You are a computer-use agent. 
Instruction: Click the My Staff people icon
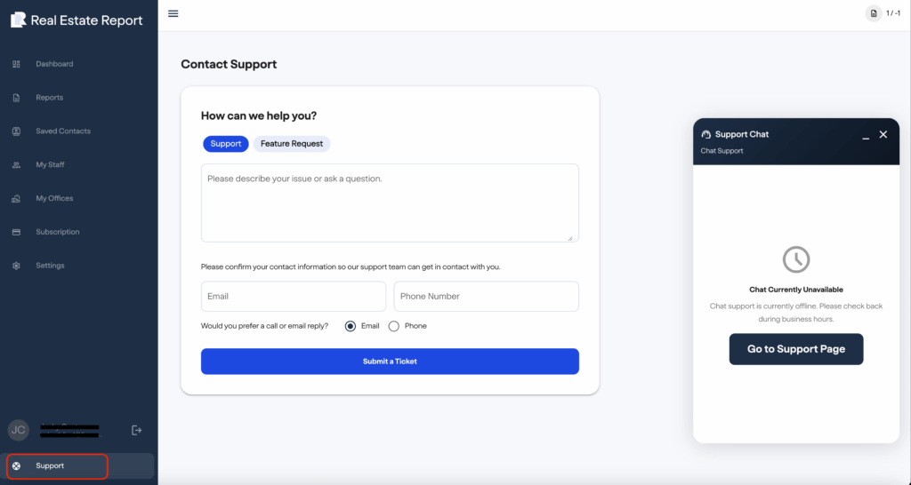(16, 165)
